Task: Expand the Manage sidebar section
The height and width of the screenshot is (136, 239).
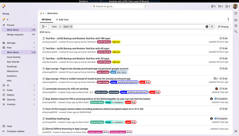Action: 19,43
